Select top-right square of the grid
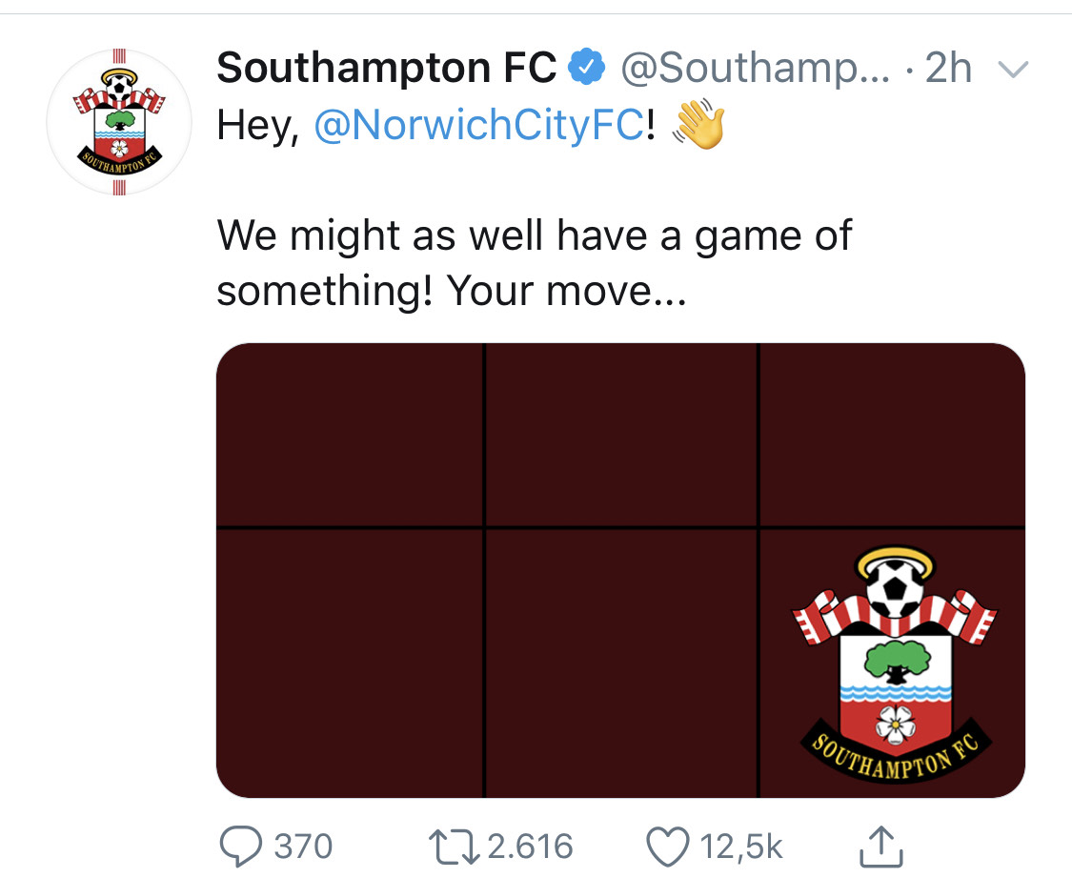Viewport: 1072px width, 878px height. click(x=892, y=434)
